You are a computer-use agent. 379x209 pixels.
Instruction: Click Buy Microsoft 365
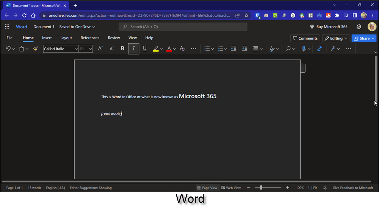pos(329,27)
